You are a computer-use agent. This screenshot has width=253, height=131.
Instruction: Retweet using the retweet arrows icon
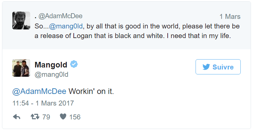coord(35,116)
